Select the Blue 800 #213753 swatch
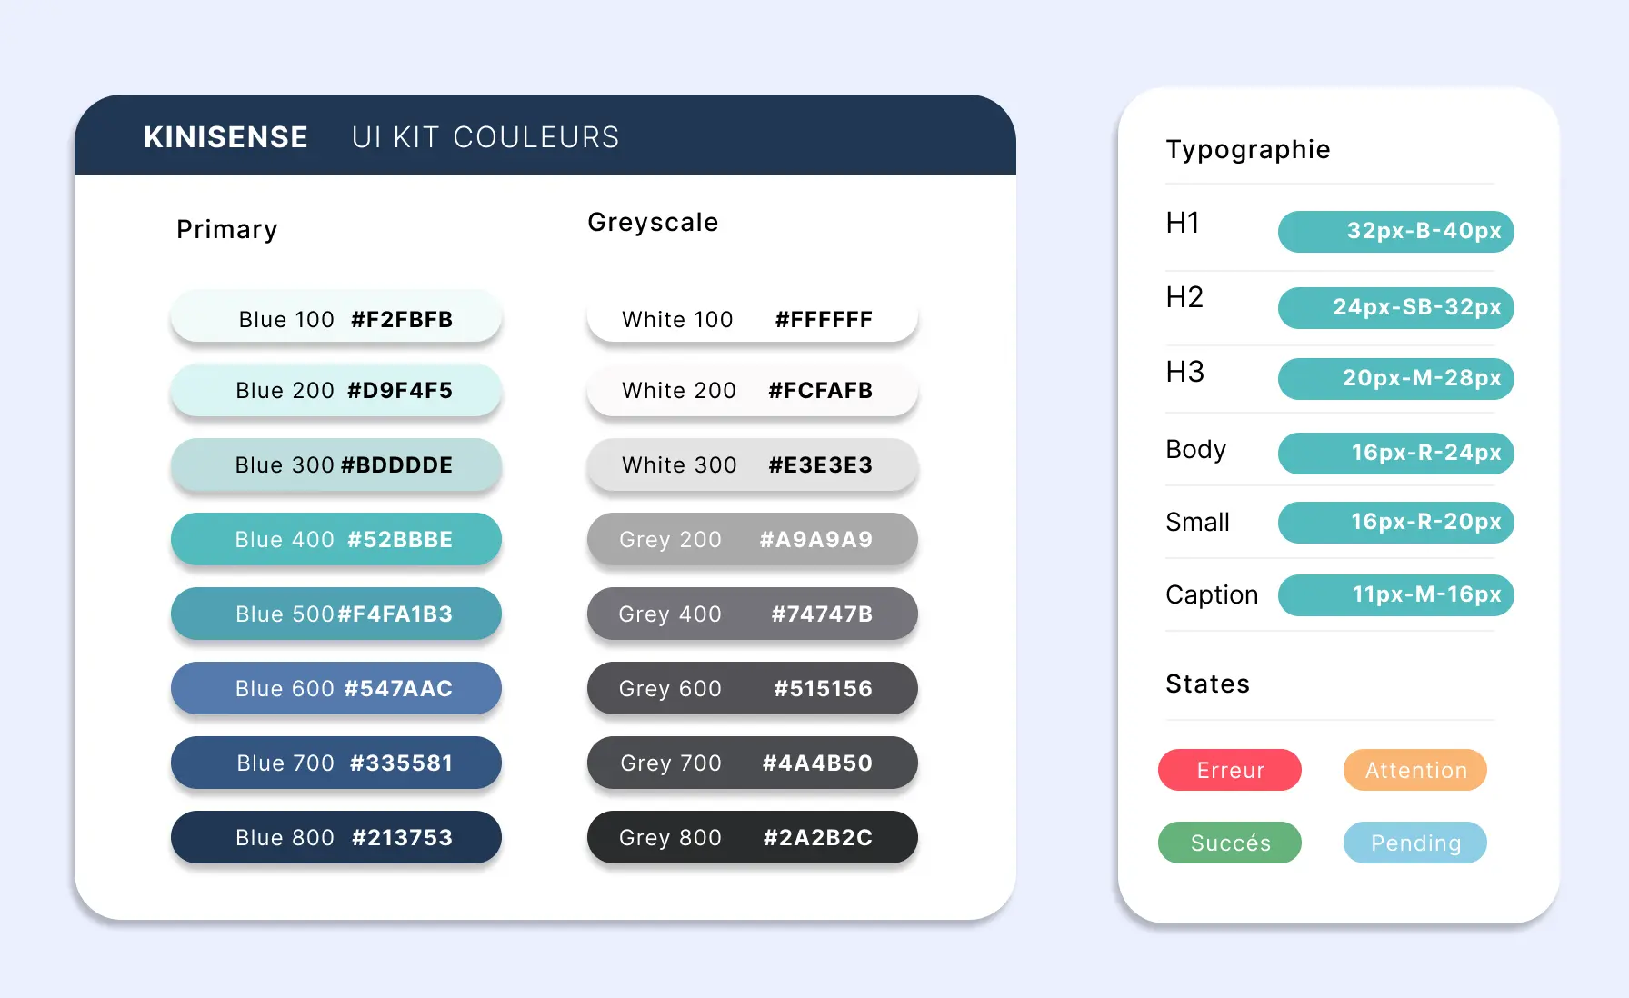 pyautogui.click(x=336, y=838)
